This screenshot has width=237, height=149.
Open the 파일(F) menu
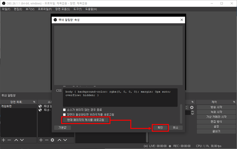click(x=6, y=9)
